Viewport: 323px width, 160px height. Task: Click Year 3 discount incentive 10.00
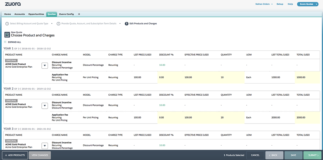(x=162, y=145)
